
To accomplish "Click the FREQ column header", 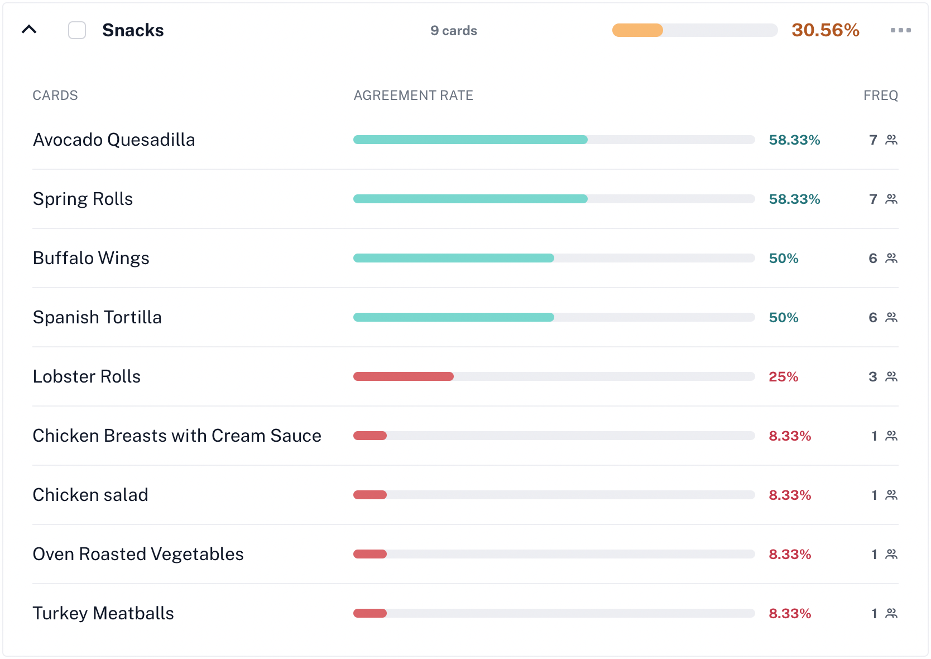I will coord(880,95).
